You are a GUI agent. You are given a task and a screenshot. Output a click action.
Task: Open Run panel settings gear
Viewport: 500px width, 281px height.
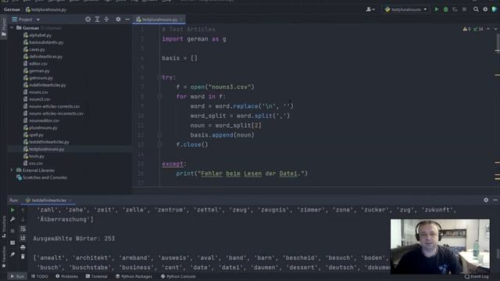pyautogui.click(x=486, y=200)
